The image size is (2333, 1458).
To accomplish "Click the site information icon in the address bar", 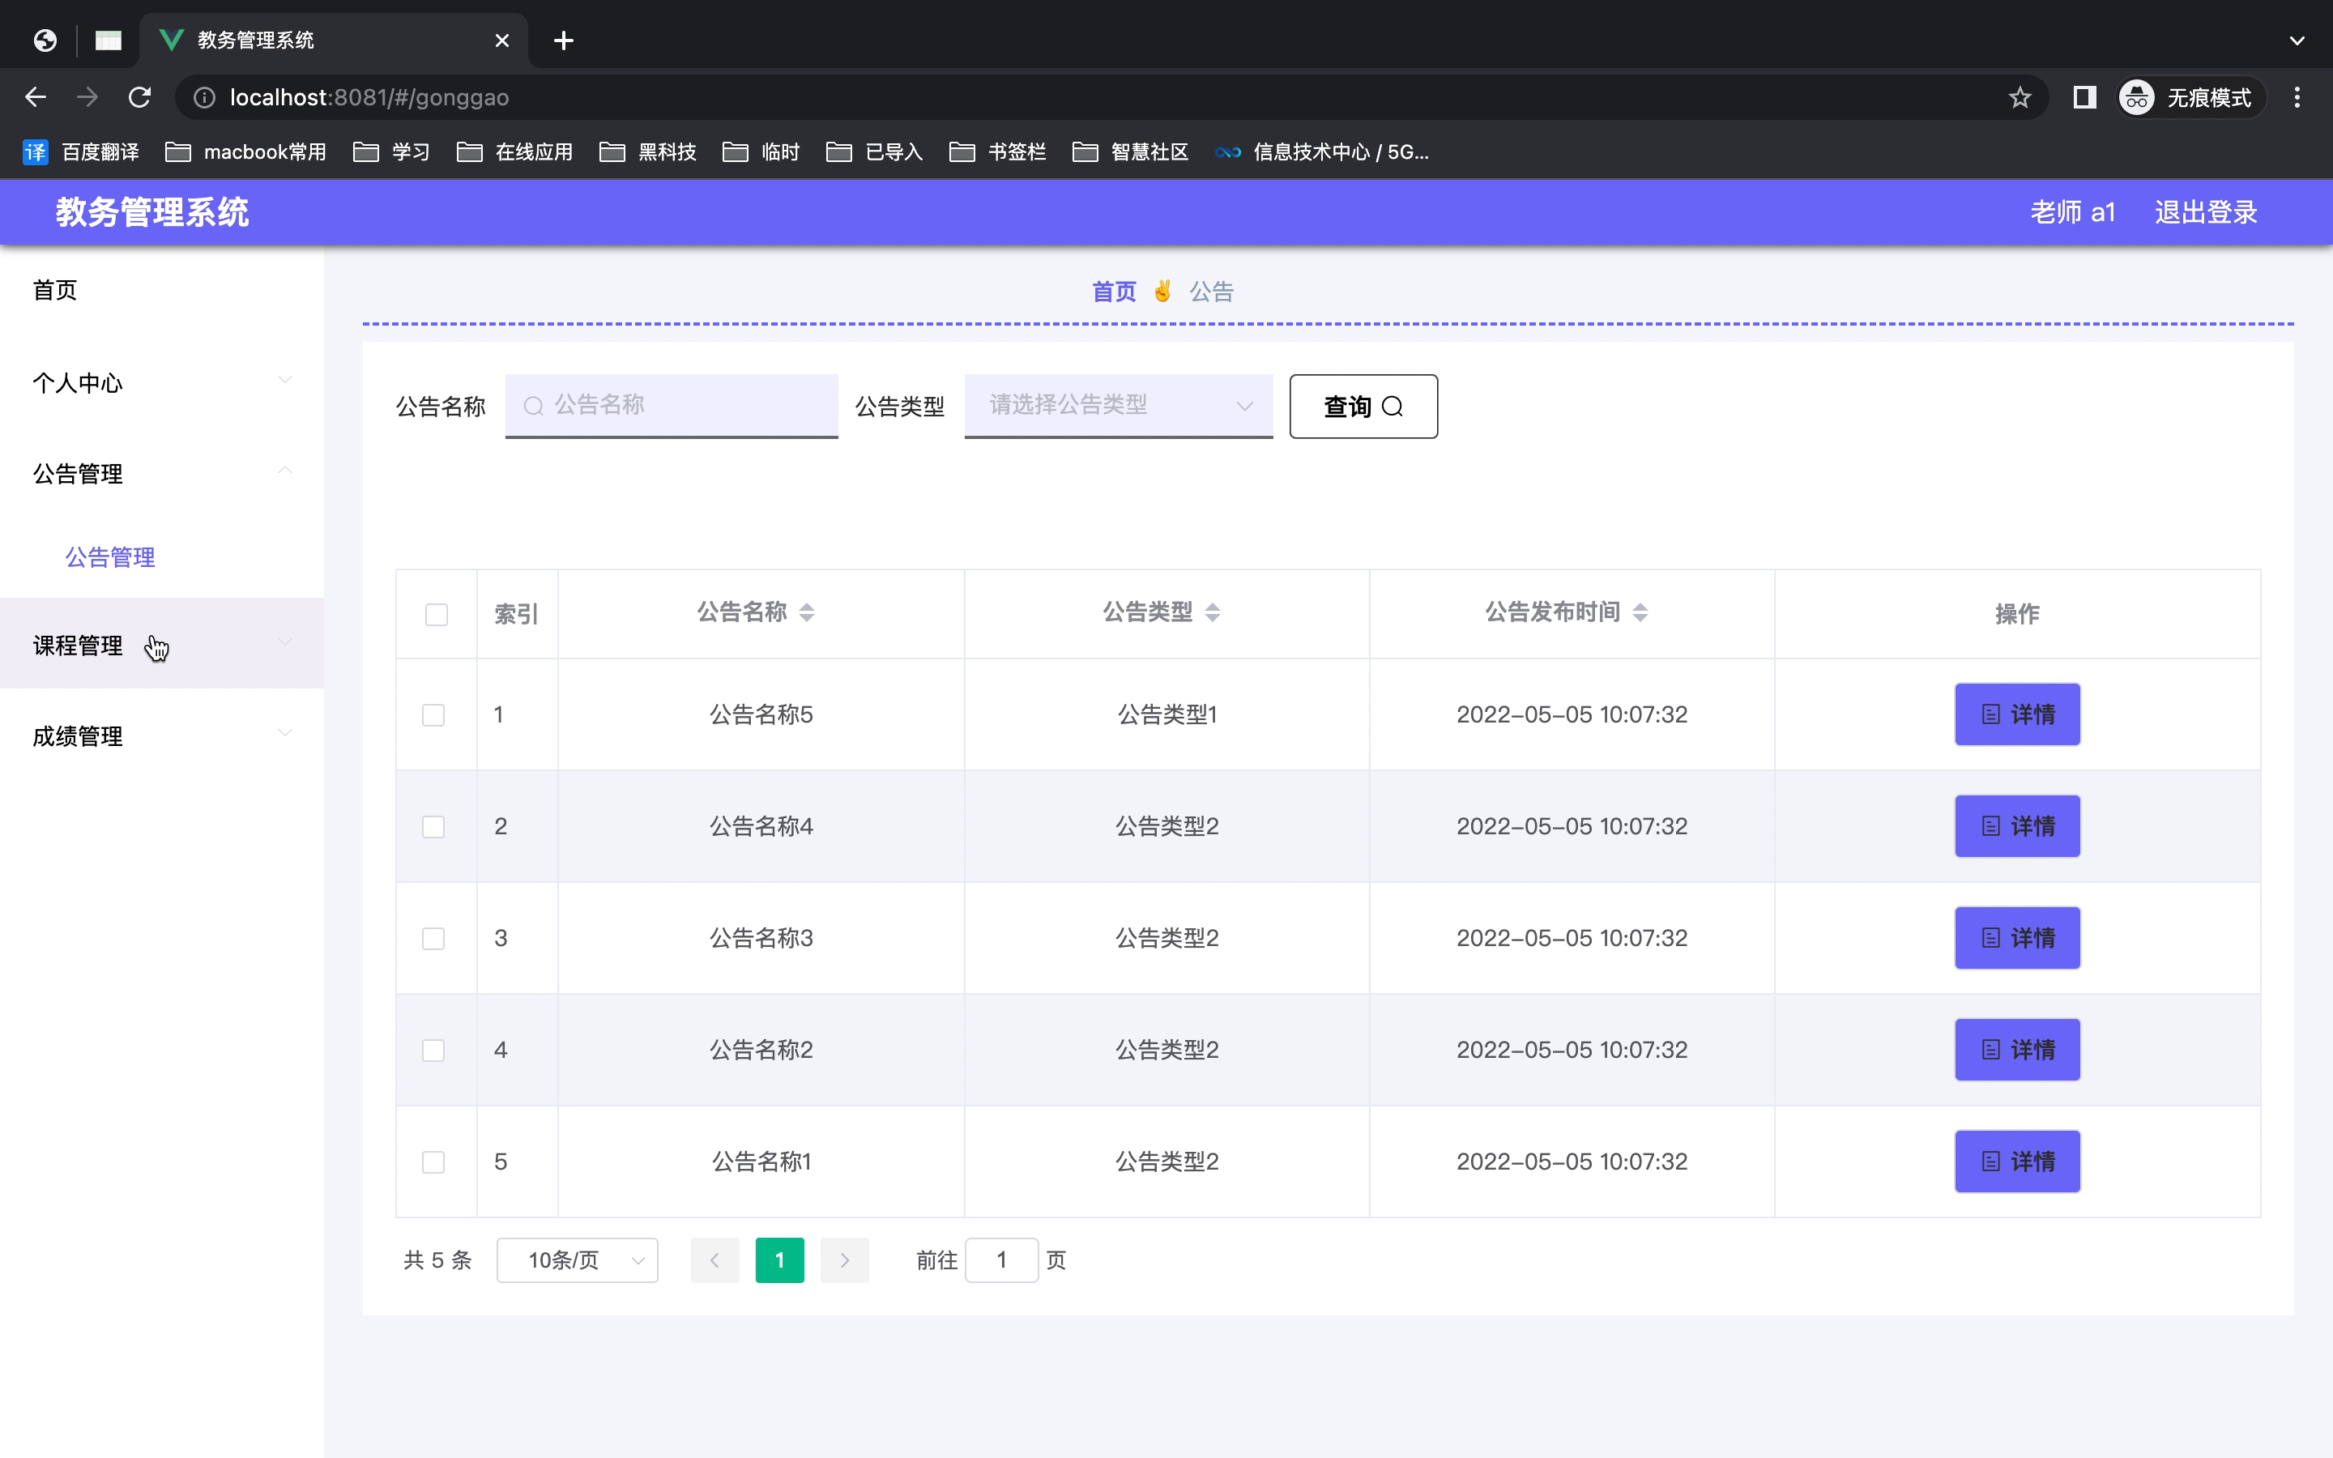I will click(204, 97).
